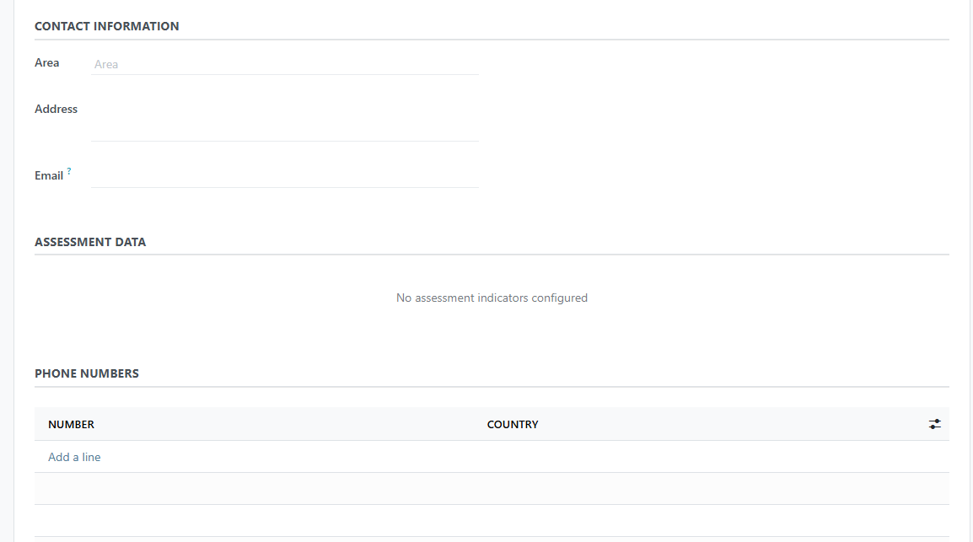This screenshot has width=973, height=542.
Task: Click the PHONE NUMBERS section heading
Action: [86, 373]
